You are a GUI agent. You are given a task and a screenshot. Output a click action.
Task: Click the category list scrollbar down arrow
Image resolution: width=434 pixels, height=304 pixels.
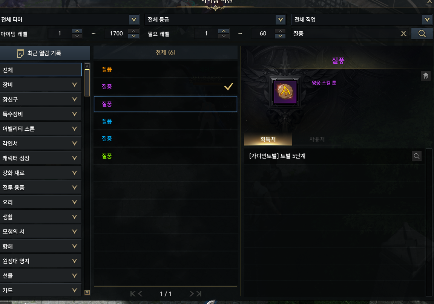pos(87,292)
